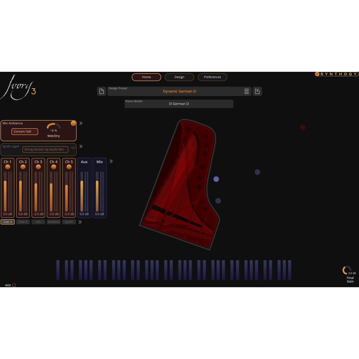Open the Design Preset selector
The height and width of the screenshot is (359, 359).
180,91
